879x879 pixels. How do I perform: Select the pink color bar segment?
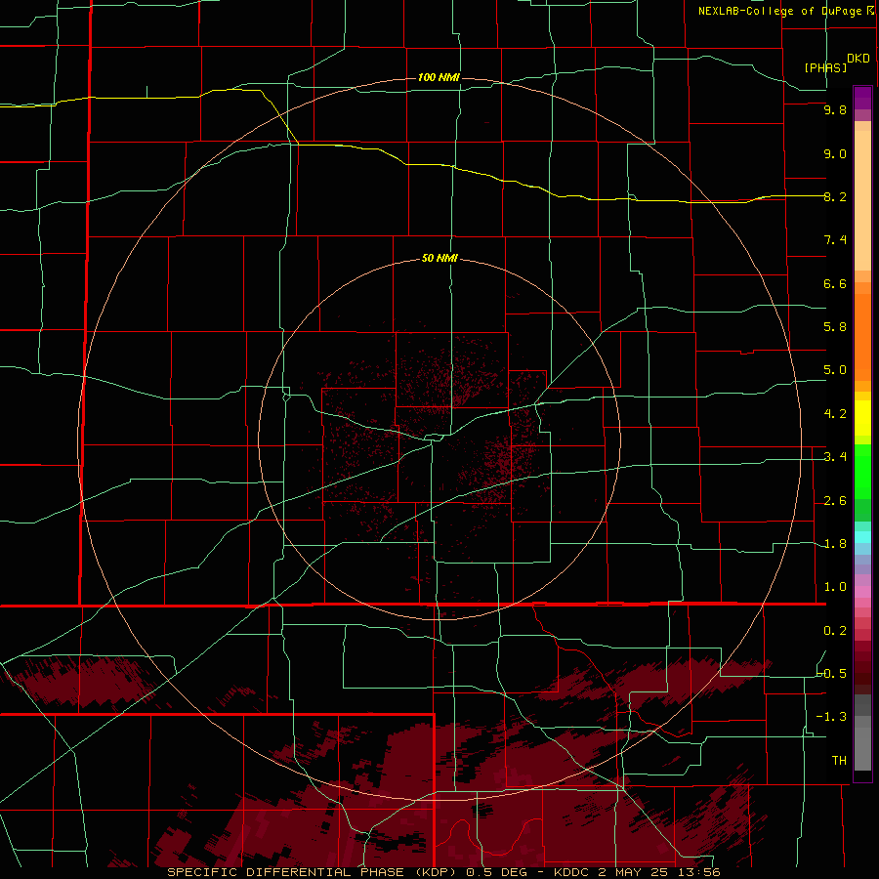coord(862,592)
